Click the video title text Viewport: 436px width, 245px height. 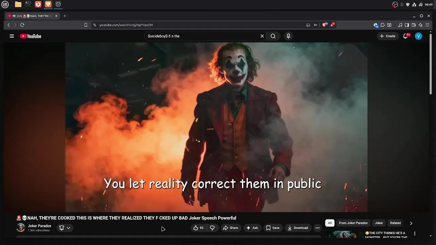(x=126, y=218)
